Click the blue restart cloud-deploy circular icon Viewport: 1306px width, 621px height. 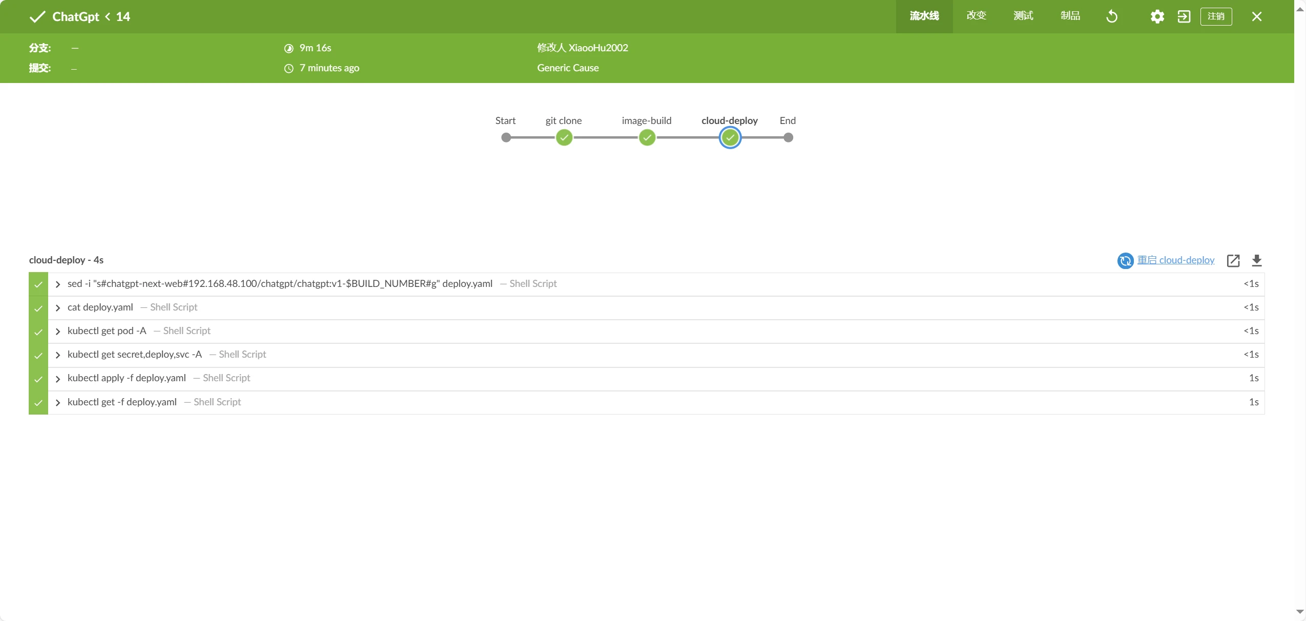[x=1125, y=260]
